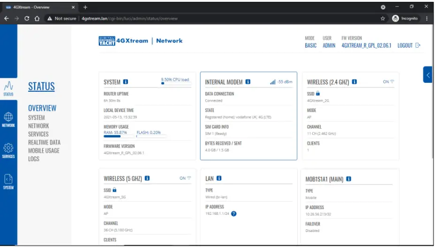Viewport: 436px width, 247px height.
Task: Open the Services status menu item
Action: click(x=38, y=134)
